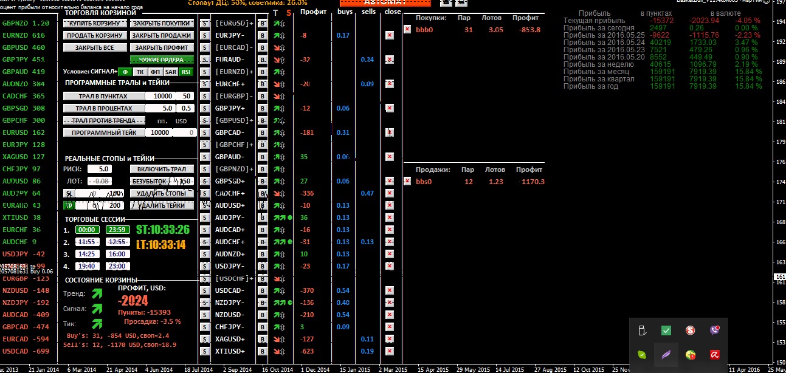The width and height of the screenshot is (786, 373).
Task: Click the red Avira antivirus tray icon
Action: tap(715, 355)
